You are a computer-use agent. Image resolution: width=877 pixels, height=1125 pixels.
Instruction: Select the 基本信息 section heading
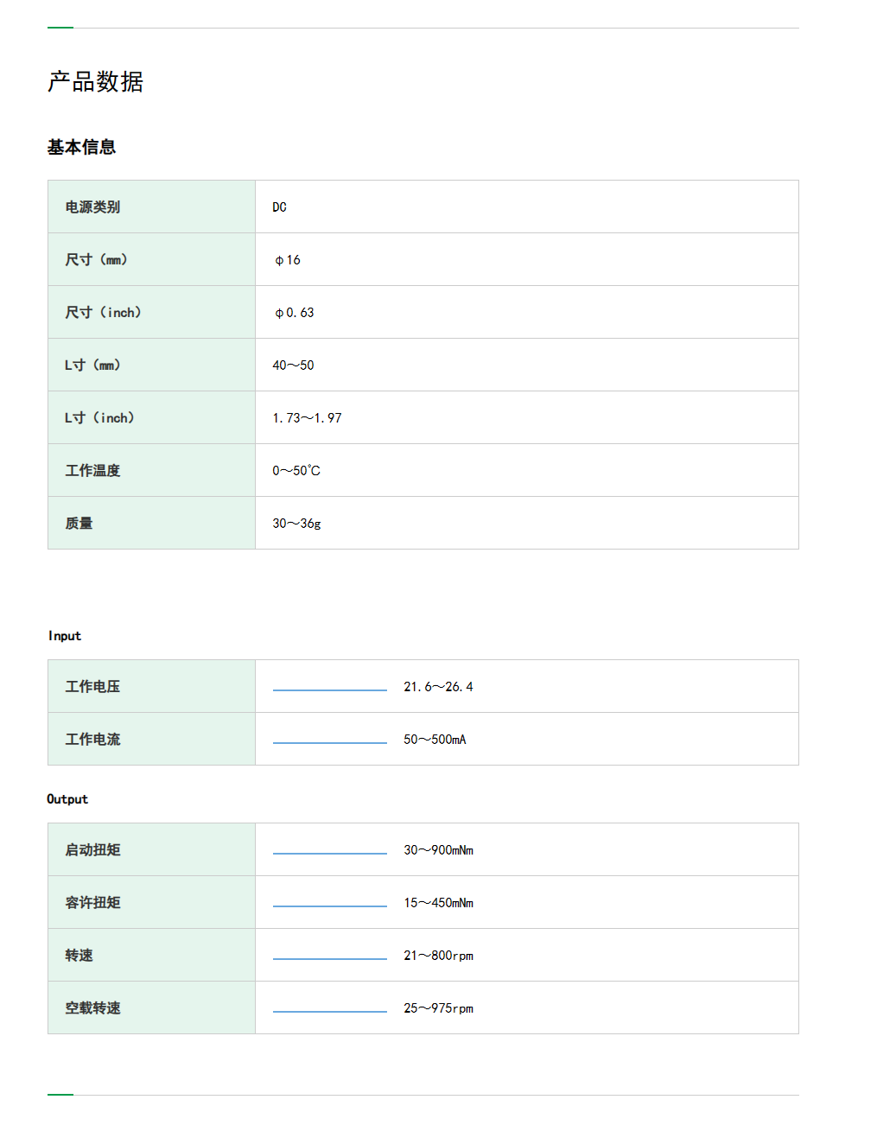[x=81, y=148]
